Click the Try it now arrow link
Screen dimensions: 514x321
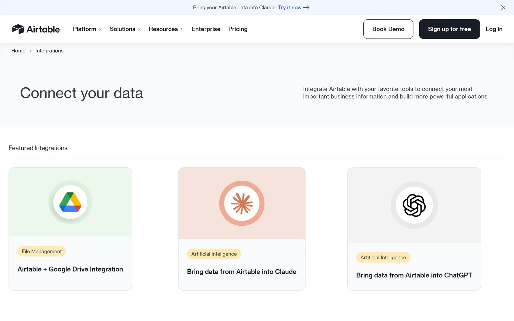click(x=294, y=7)
